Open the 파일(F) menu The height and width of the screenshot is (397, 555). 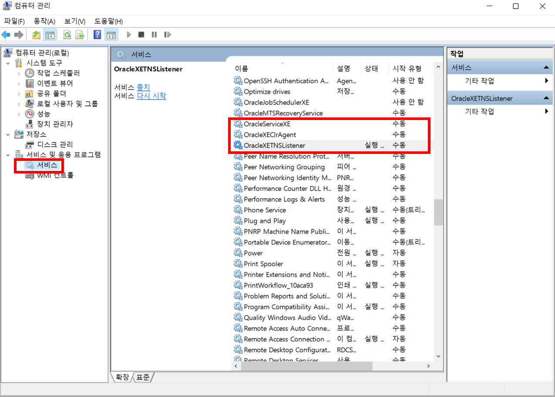[x=14, y=21]
